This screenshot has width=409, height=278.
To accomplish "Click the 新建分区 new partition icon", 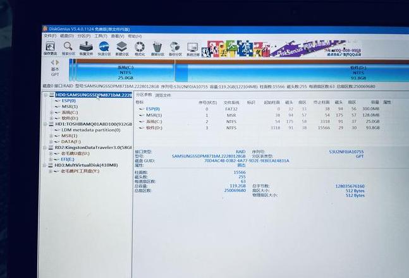I will 122,49.
